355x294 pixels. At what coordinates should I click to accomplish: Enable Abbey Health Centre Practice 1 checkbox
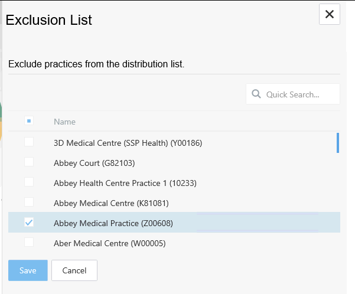[x=29, y=182]
